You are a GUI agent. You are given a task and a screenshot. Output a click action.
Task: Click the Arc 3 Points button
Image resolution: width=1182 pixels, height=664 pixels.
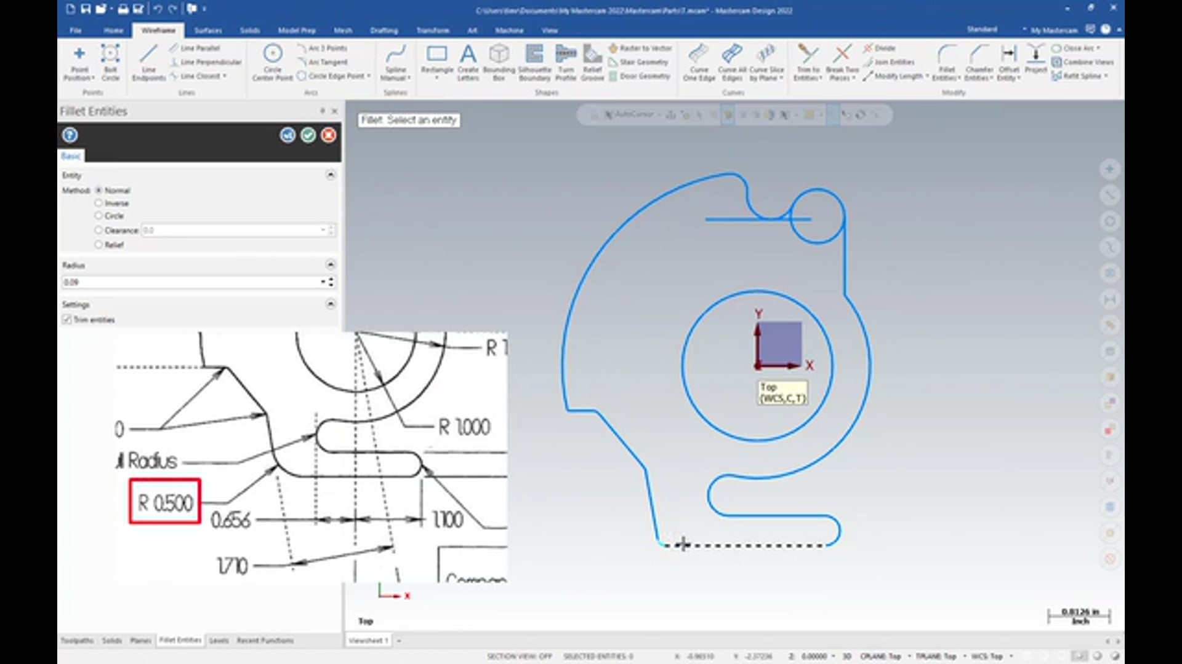(322, 48)
